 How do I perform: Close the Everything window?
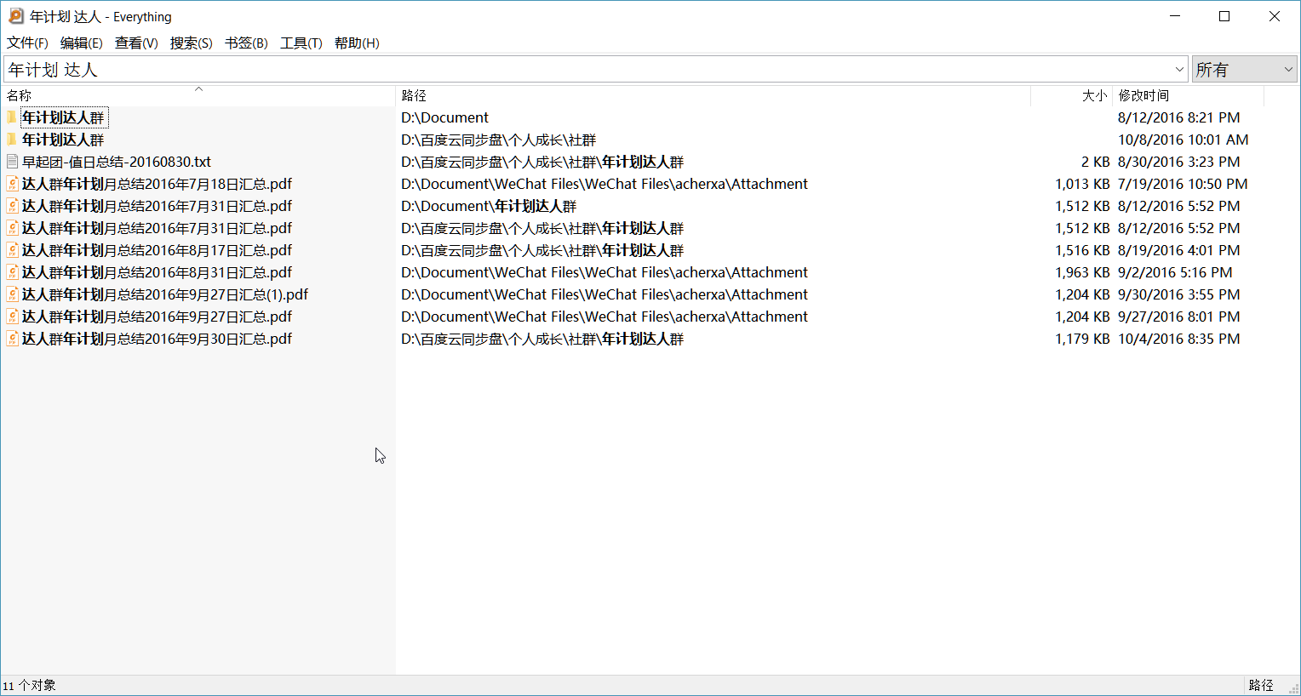1275,16
